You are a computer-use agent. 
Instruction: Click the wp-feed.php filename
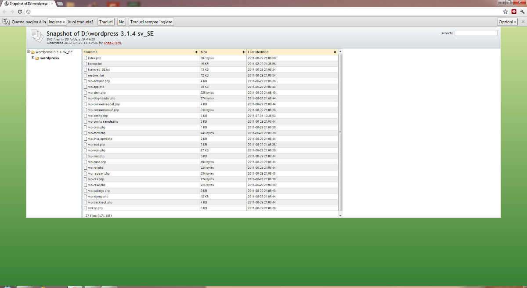point(97,133)
